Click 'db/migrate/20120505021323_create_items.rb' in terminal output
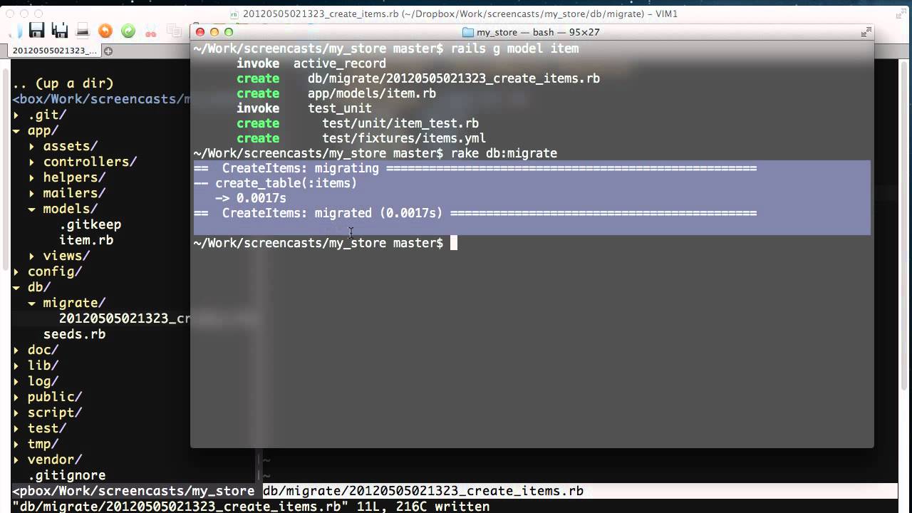This screenshot has height=513, width=912. pyautogui.click(x=454, y=78)
